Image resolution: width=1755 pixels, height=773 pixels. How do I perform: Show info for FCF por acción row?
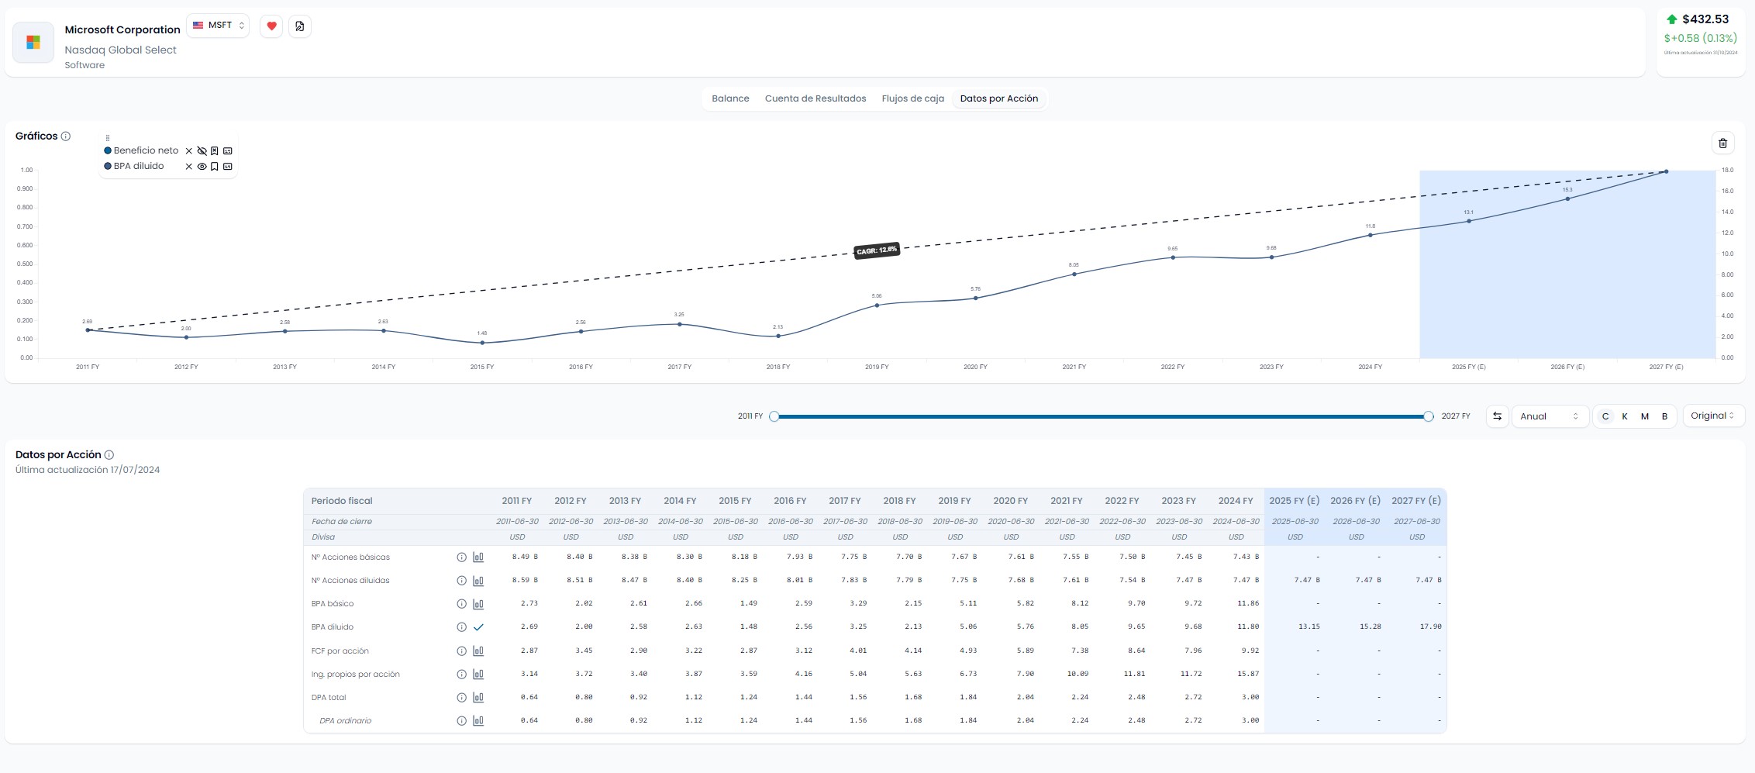[x=461, y=651]
